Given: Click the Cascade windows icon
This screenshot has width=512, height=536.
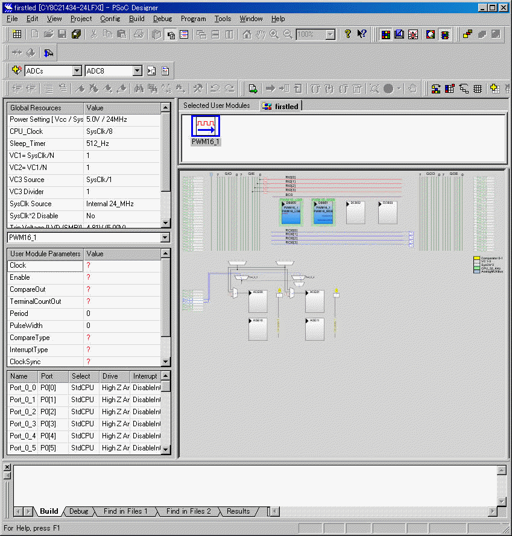Looking at the screenshot, I should [201, 34].
